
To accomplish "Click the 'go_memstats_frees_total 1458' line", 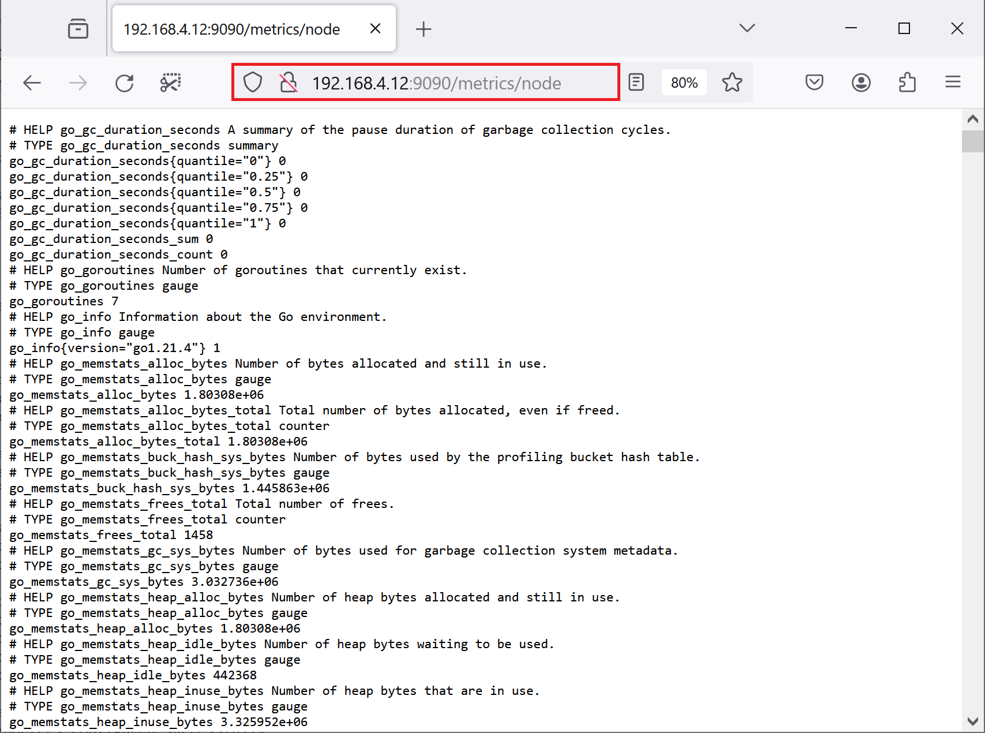I will pyautogui.click(x=111, y=535).
